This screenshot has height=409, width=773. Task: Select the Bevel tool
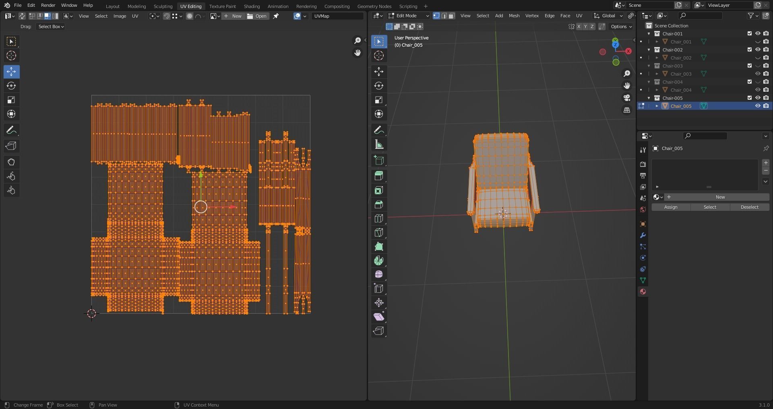tap(379, 204)
